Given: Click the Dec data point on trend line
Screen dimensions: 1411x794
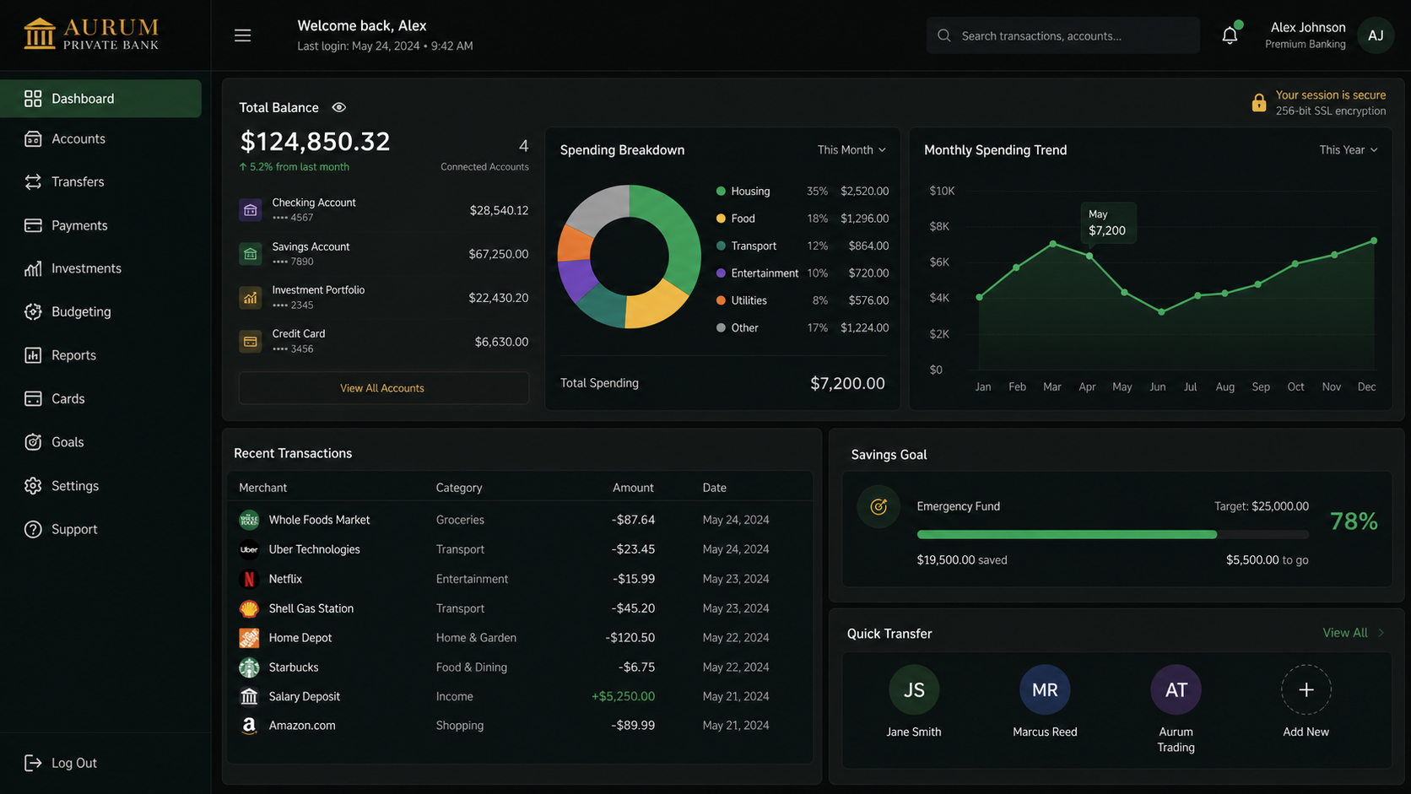Looking at the screenshot, I should [1374, 240].
